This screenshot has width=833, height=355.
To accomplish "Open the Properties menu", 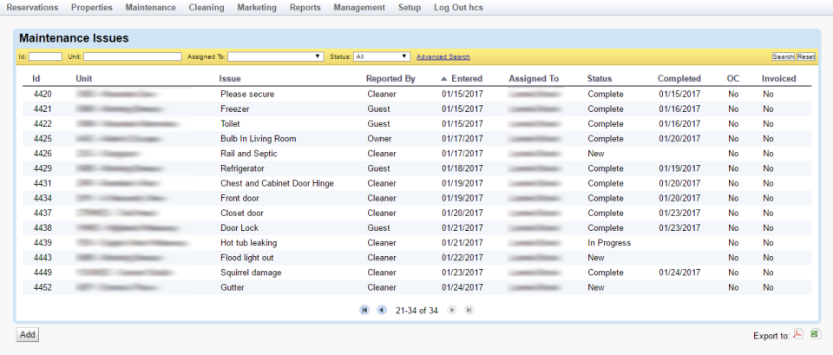I will pyautogui.click(x=92, y=8).
